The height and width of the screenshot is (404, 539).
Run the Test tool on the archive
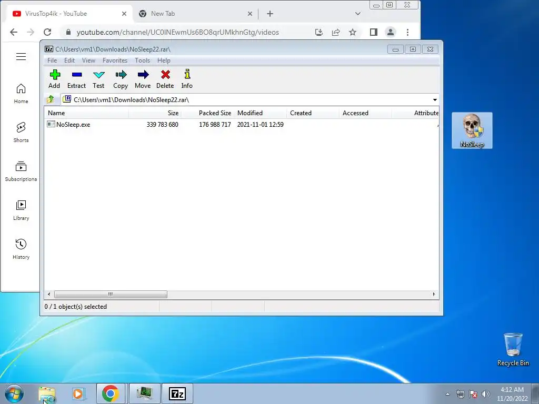click(x=98, y=79)
